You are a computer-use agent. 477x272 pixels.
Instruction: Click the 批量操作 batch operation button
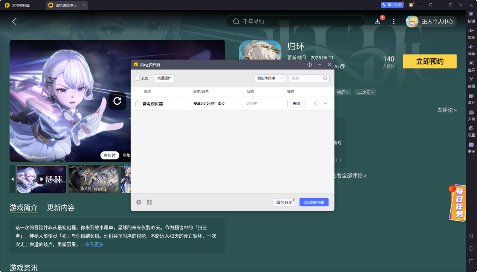(164, 78)
